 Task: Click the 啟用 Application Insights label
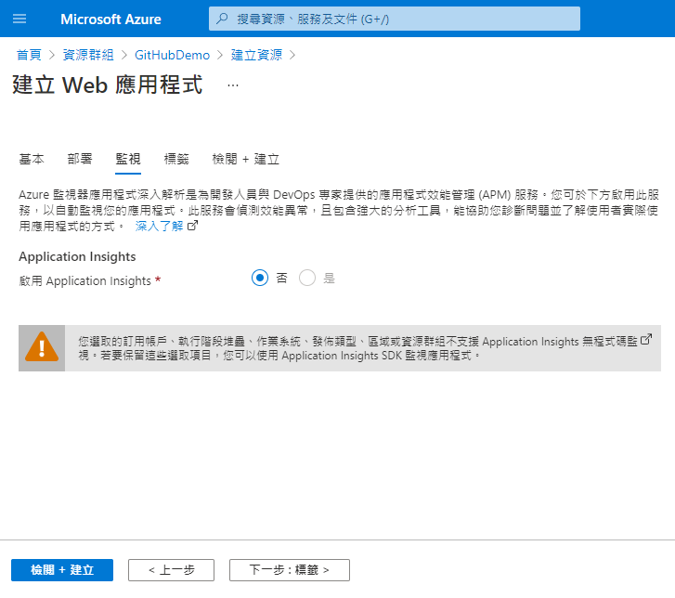pos(84,280)
